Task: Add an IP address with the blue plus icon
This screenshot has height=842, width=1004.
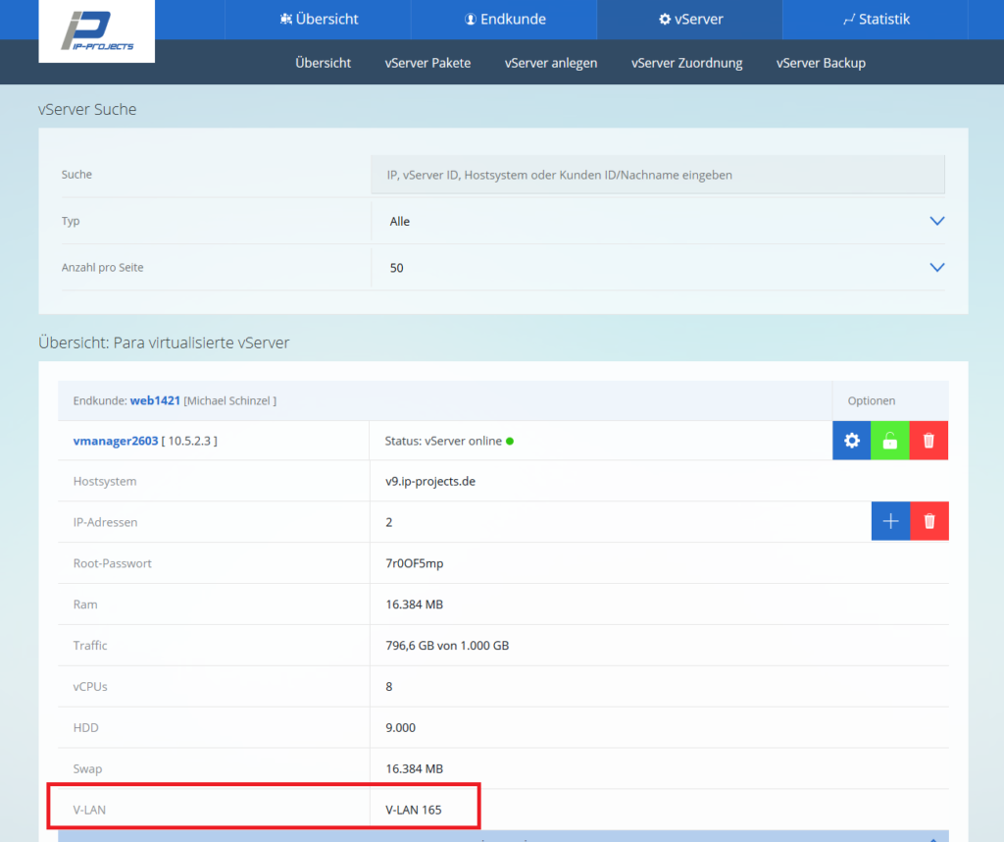Action: 890,520
